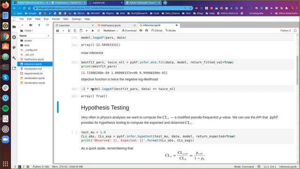Image resolution: width=300 pixels, height=169 pixels.
Task: Open a new browser tab
Action: [x=165, y=3]
